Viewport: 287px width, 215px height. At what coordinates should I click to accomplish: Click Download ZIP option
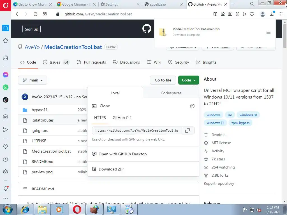point(111,169)
